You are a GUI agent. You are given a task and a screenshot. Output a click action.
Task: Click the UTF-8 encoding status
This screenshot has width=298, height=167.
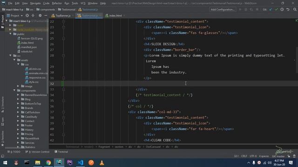tap(253, 156)
